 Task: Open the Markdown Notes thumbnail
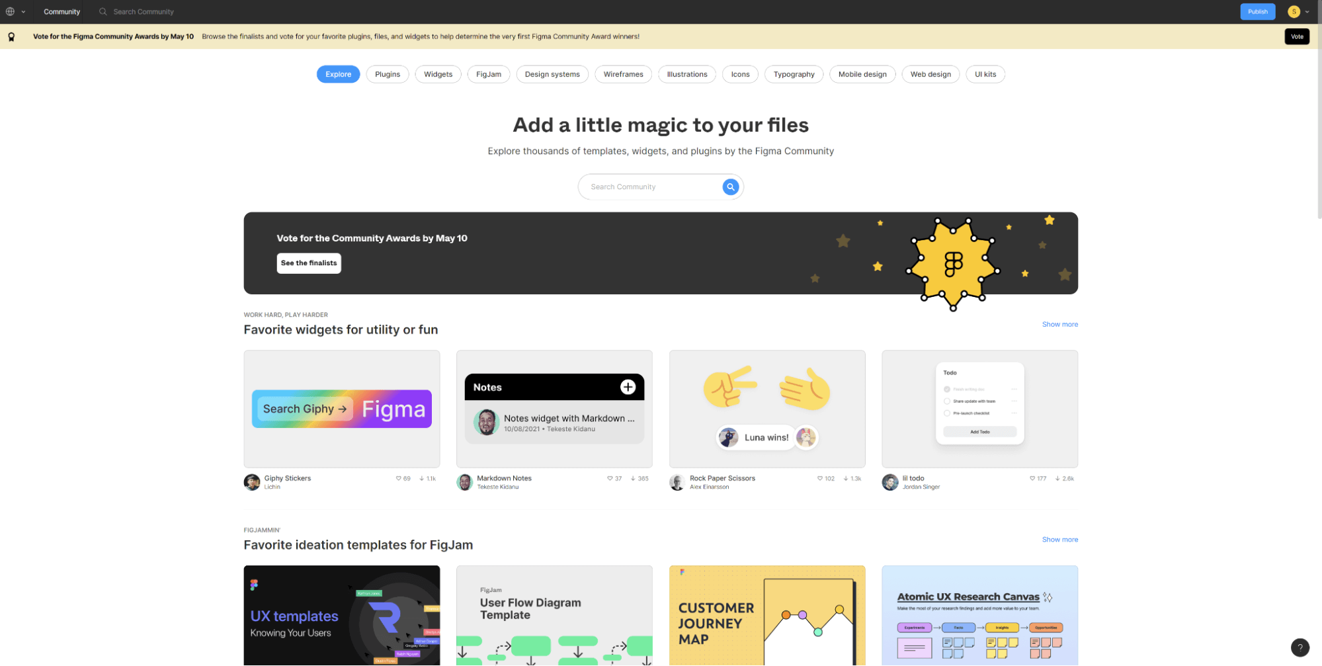click(554, 409)
